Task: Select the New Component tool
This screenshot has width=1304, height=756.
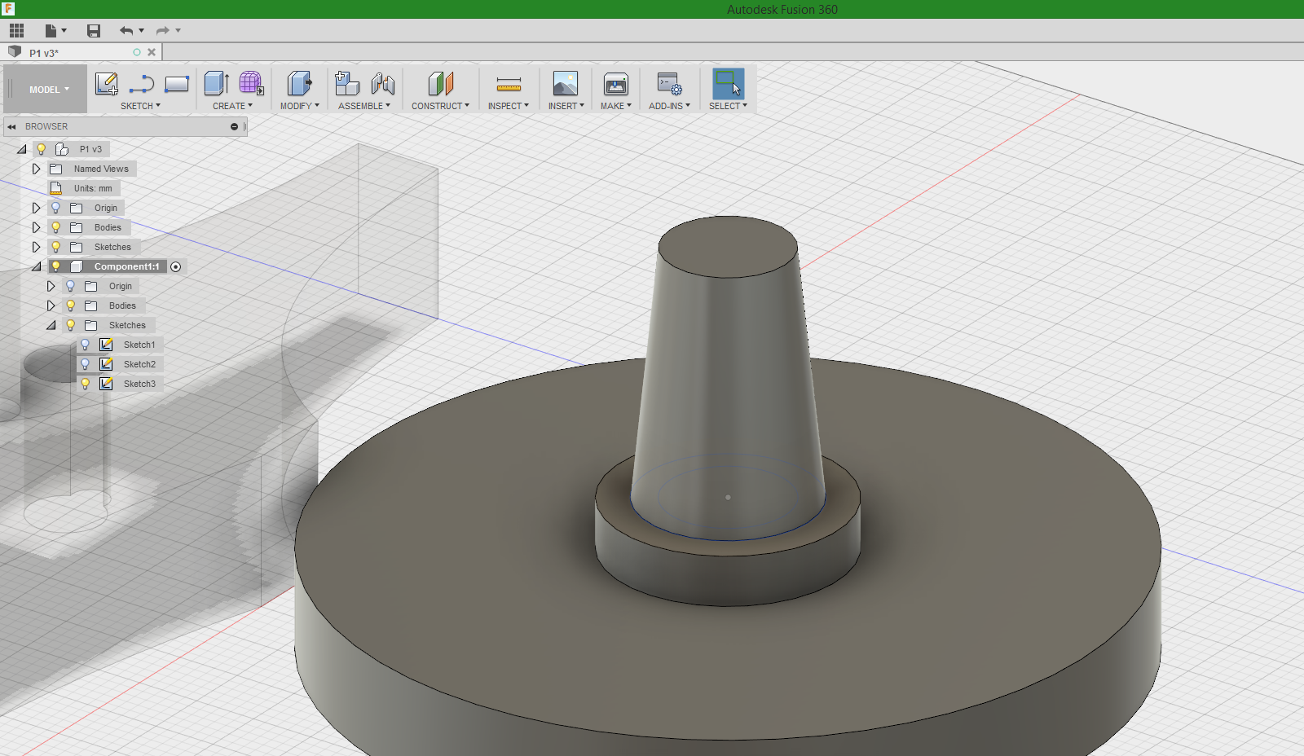Action: (347, 84)
